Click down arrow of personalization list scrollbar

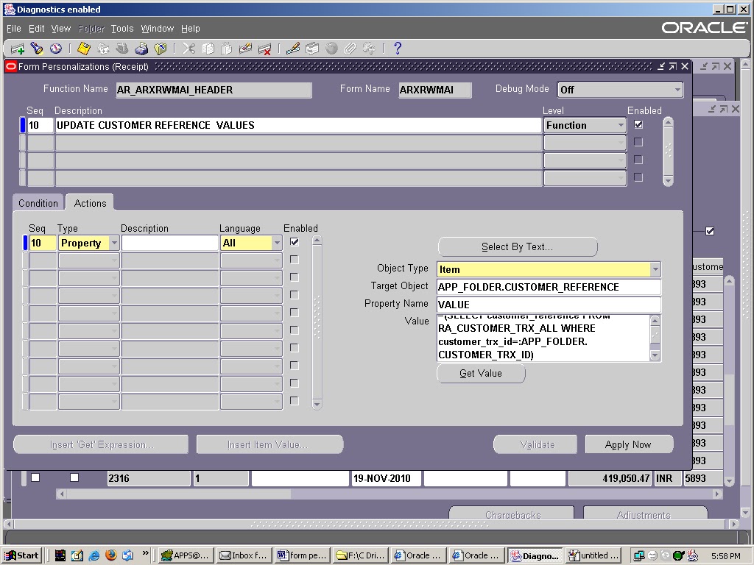668,181
